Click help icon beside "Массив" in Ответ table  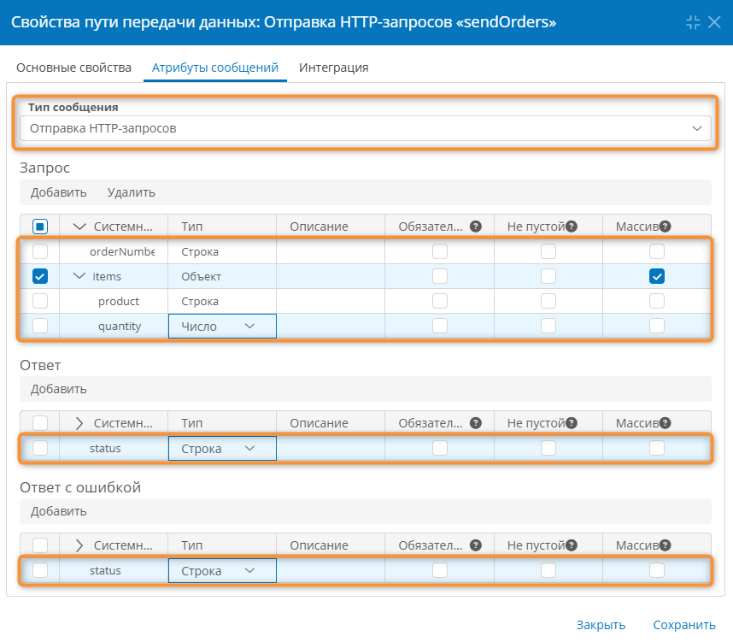[x=665, y=423]
